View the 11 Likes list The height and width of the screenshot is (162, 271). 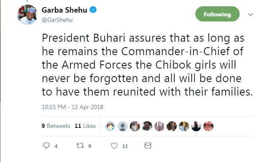click(85, 126)
